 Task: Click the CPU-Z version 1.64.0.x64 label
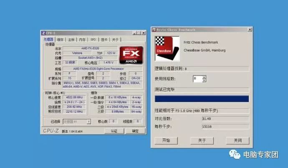[x=72, y=131]
